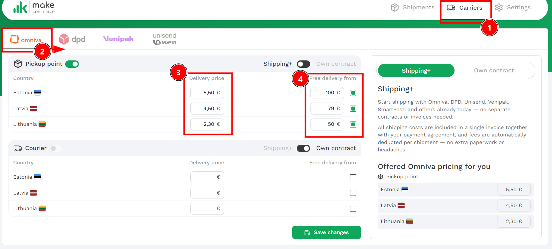Enable the Courier toggle
The height and width of the screenshot is (249, 552).
56,148
